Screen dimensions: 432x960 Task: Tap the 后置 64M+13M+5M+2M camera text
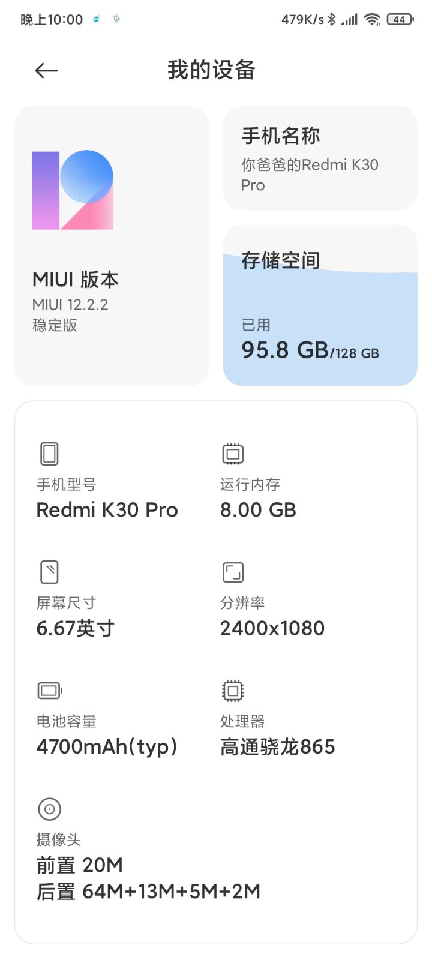(149, 892)
